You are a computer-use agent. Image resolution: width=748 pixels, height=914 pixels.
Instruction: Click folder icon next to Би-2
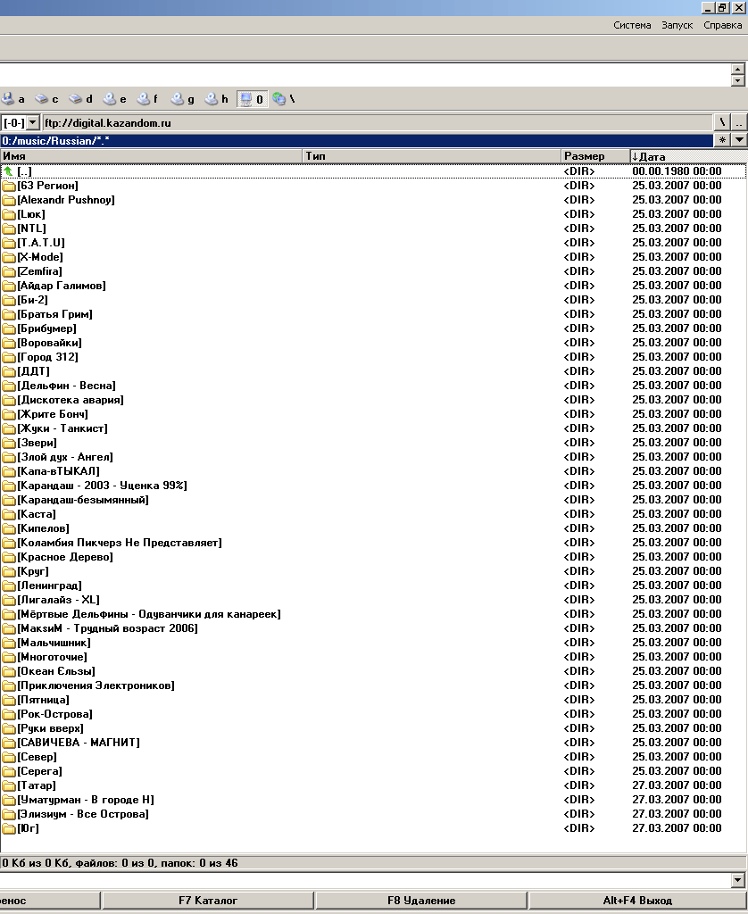click(9, 300)
